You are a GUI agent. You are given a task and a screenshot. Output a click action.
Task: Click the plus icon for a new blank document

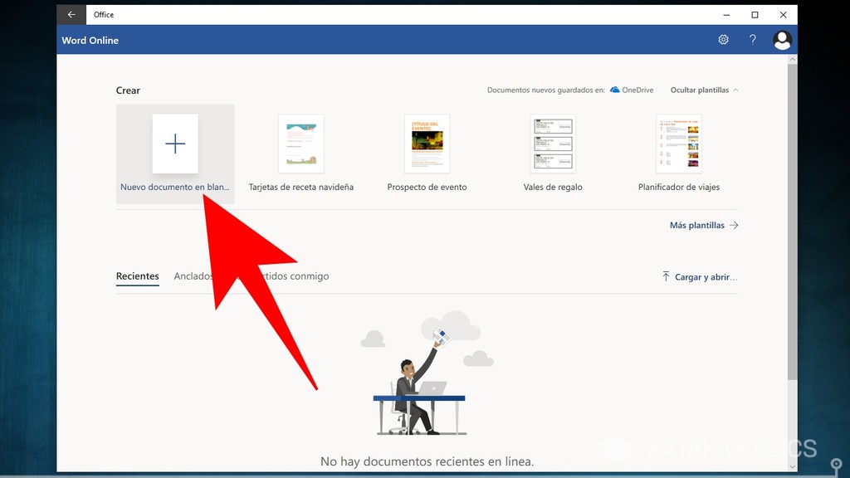tap(175, 144)
